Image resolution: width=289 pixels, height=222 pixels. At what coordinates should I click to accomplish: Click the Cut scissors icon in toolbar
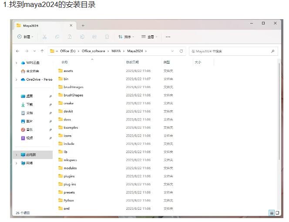(44, 37)
